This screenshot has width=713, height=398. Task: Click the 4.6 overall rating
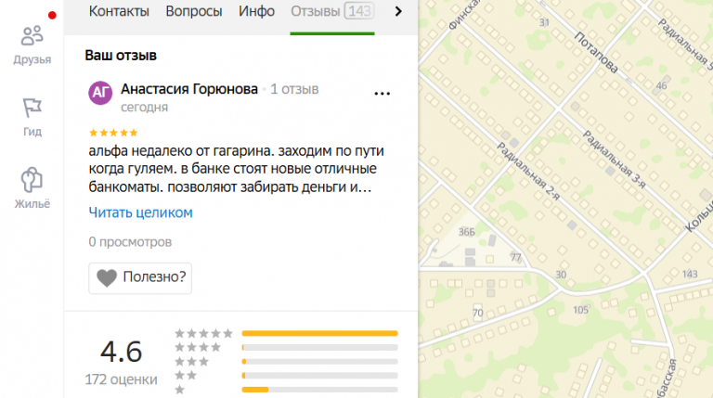(121, 352)
